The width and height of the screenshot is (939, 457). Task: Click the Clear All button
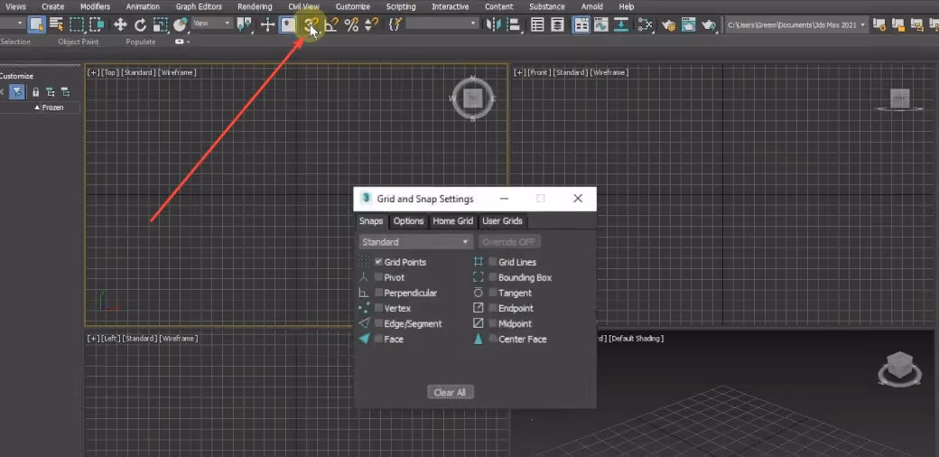point(451,392)
